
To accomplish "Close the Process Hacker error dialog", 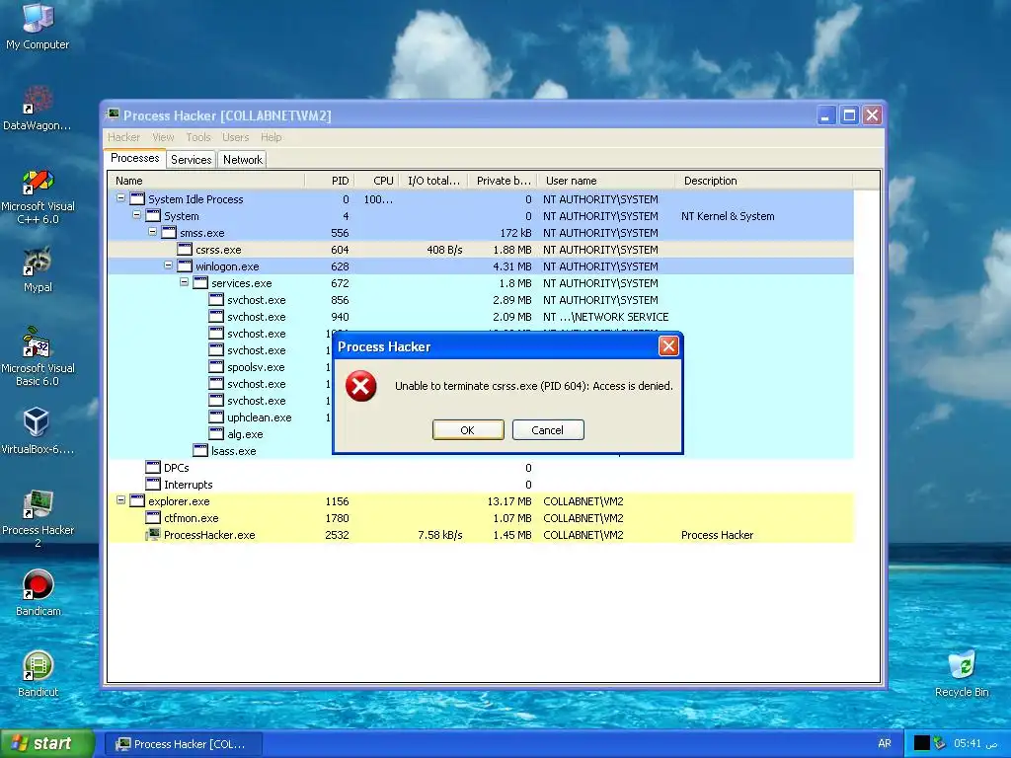I will coord(668,346).
